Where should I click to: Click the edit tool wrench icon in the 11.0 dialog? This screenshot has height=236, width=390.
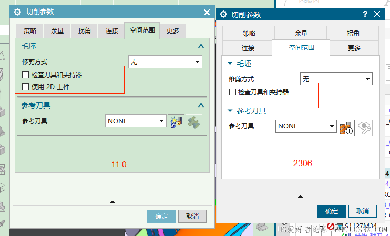click(x=194, y=123)
